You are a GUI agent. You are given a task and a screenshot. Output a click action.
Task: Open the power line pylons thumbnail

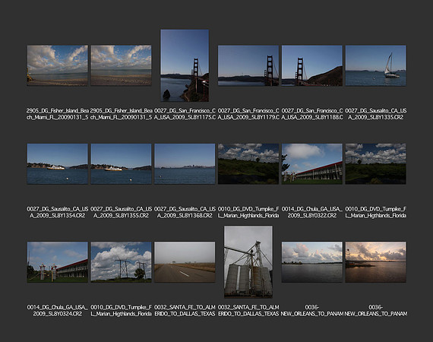click(x=121, y=262)
